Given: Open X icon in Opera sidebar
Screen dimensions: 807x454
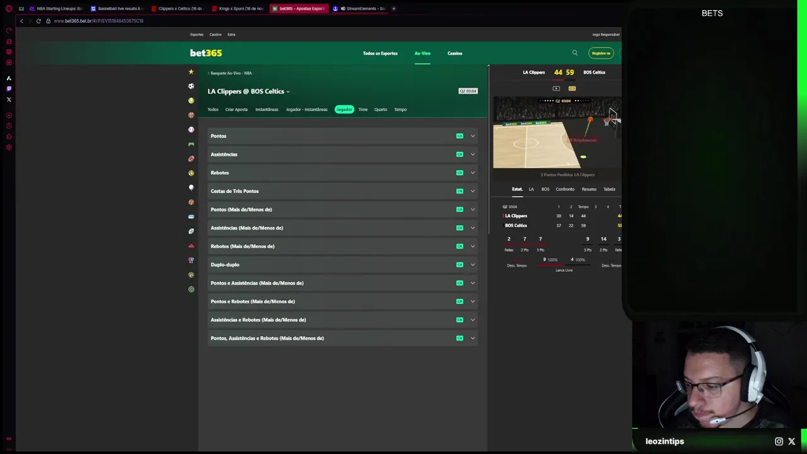Looking at the screenshot, I should coord(9,100).
